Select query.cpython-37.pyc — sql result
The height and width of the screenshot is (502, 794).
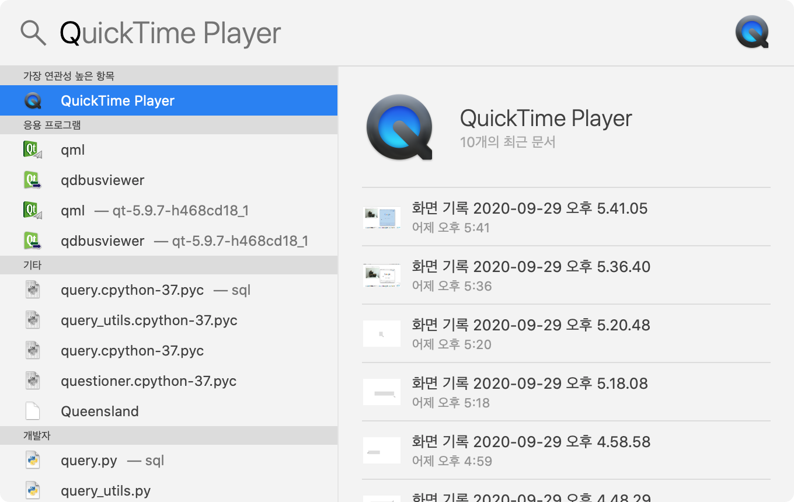(x=169, y=290)
